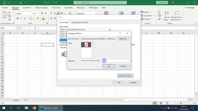The image size is (198, 111).
Task: Toggle italic (I) formatting
Action: pyautogui.click(x=21, y=18)
